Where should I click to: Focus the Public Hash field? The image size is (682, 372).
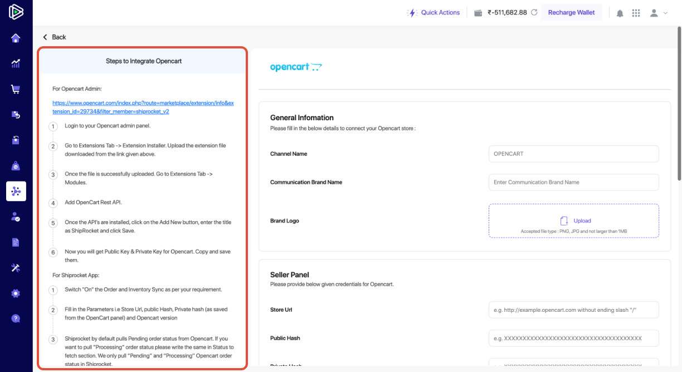click(574, 338)
